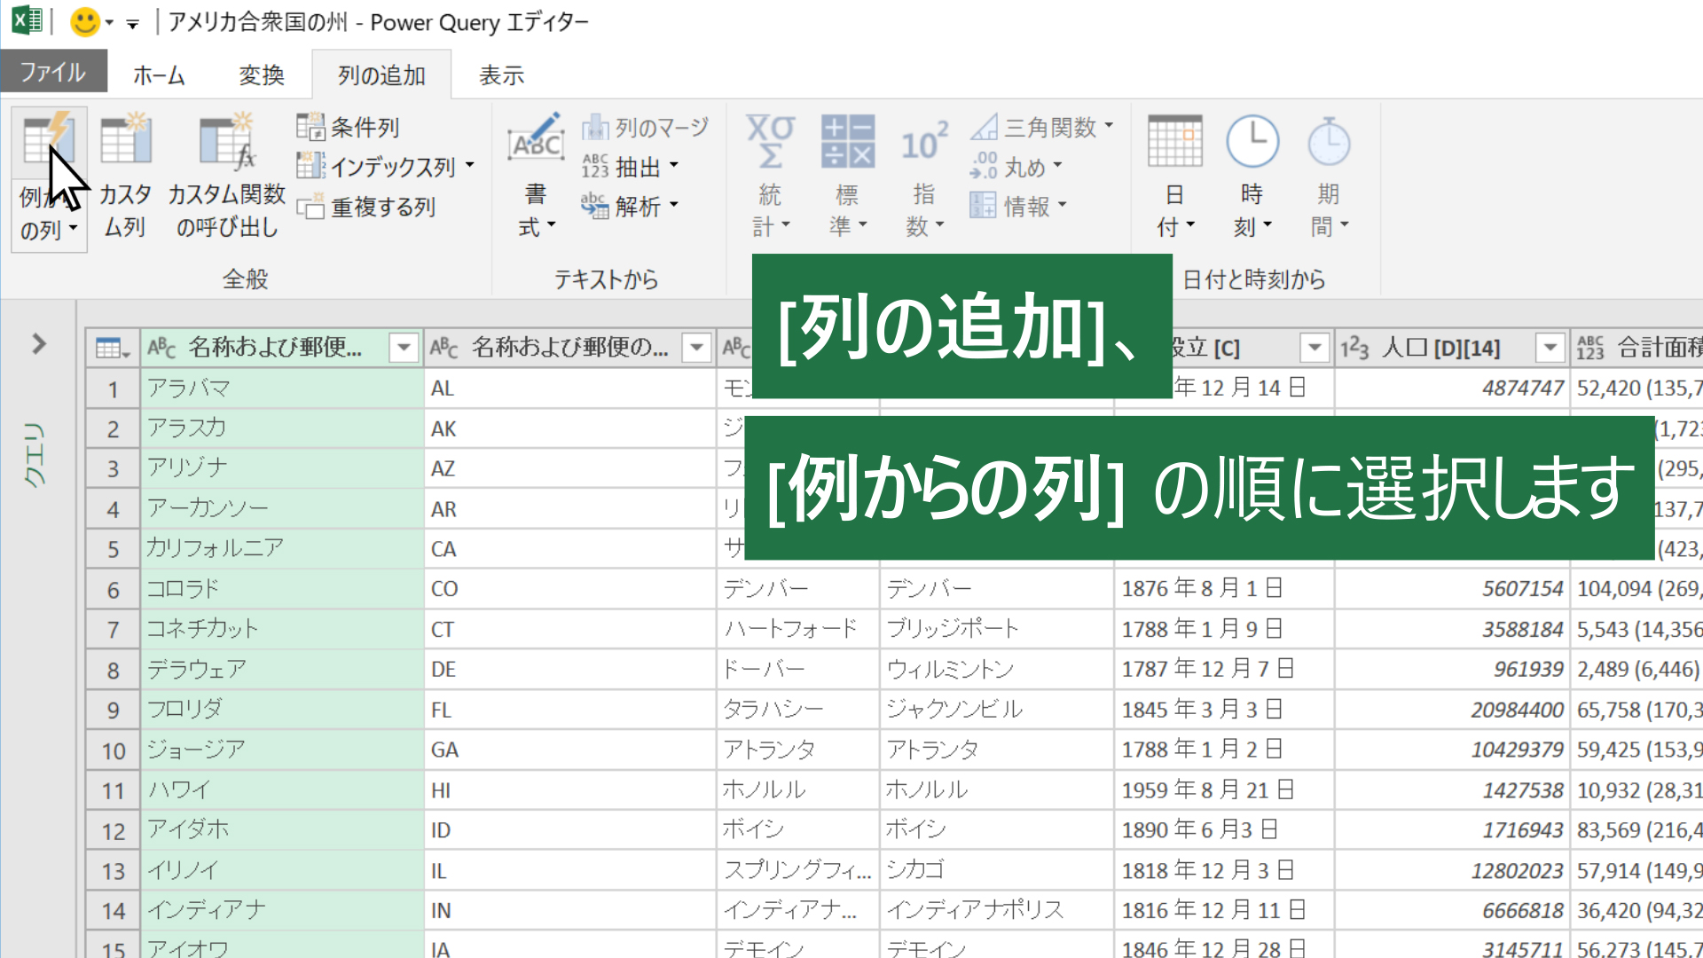Click the table corner menu icon
Image resolution: width=1703 pixels, height=958 pixels.
113,348
